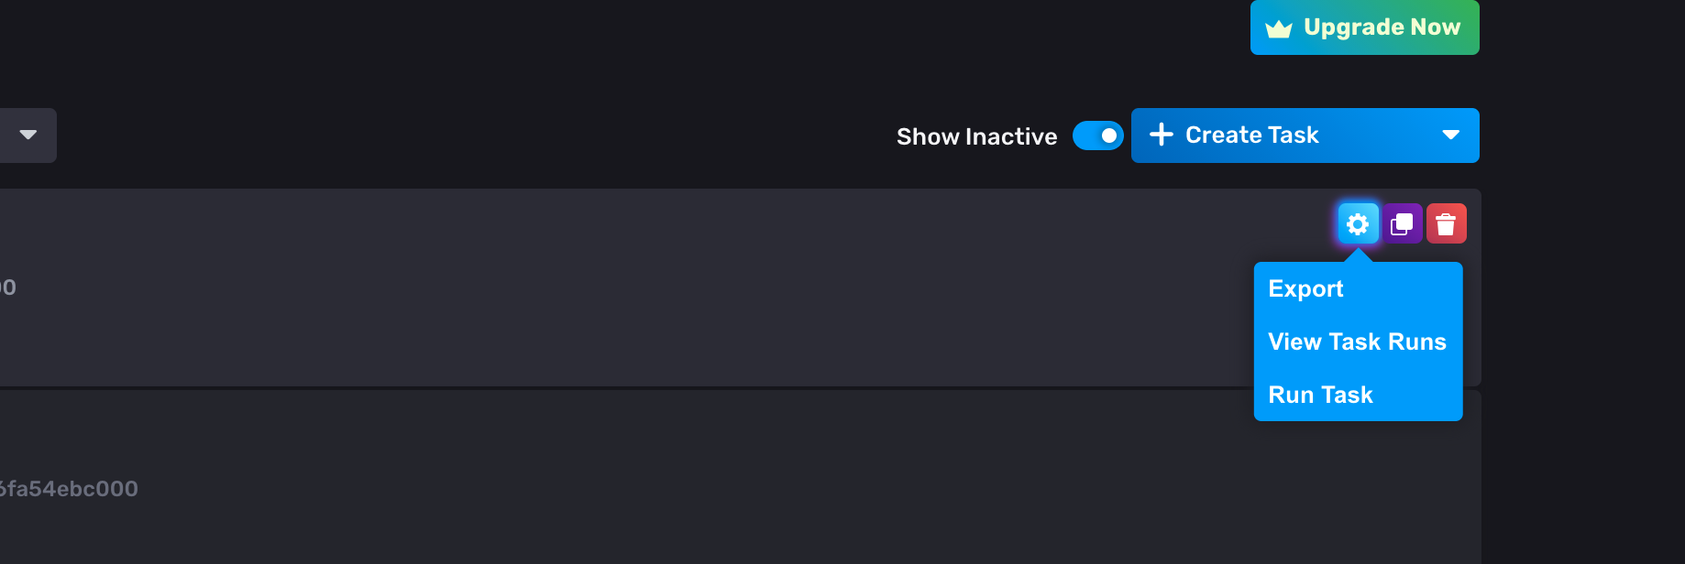The width and height of the screenshot is (1685, 564).
Task: Duplicate the task with the copy icon
Action: click(1402, 222)
